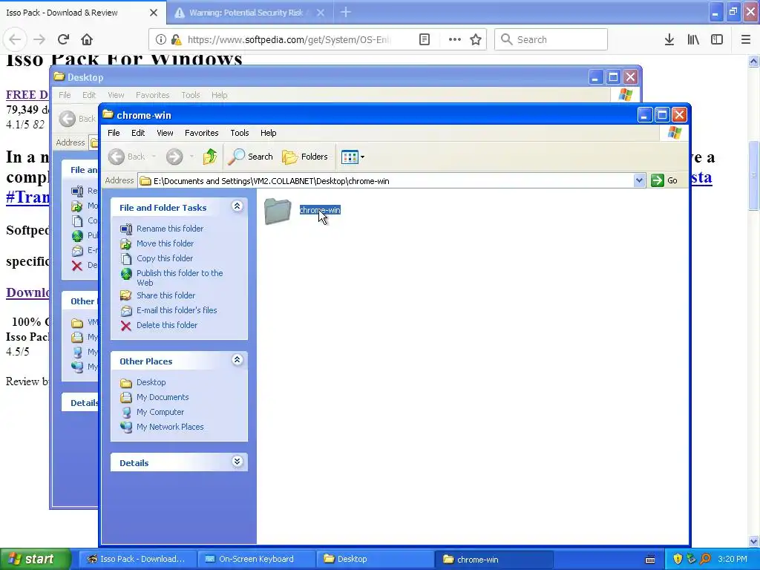Click the Firefox page vertical scrollbar thumb
Screen dimensions: 760x570
(x=754, y=175)
